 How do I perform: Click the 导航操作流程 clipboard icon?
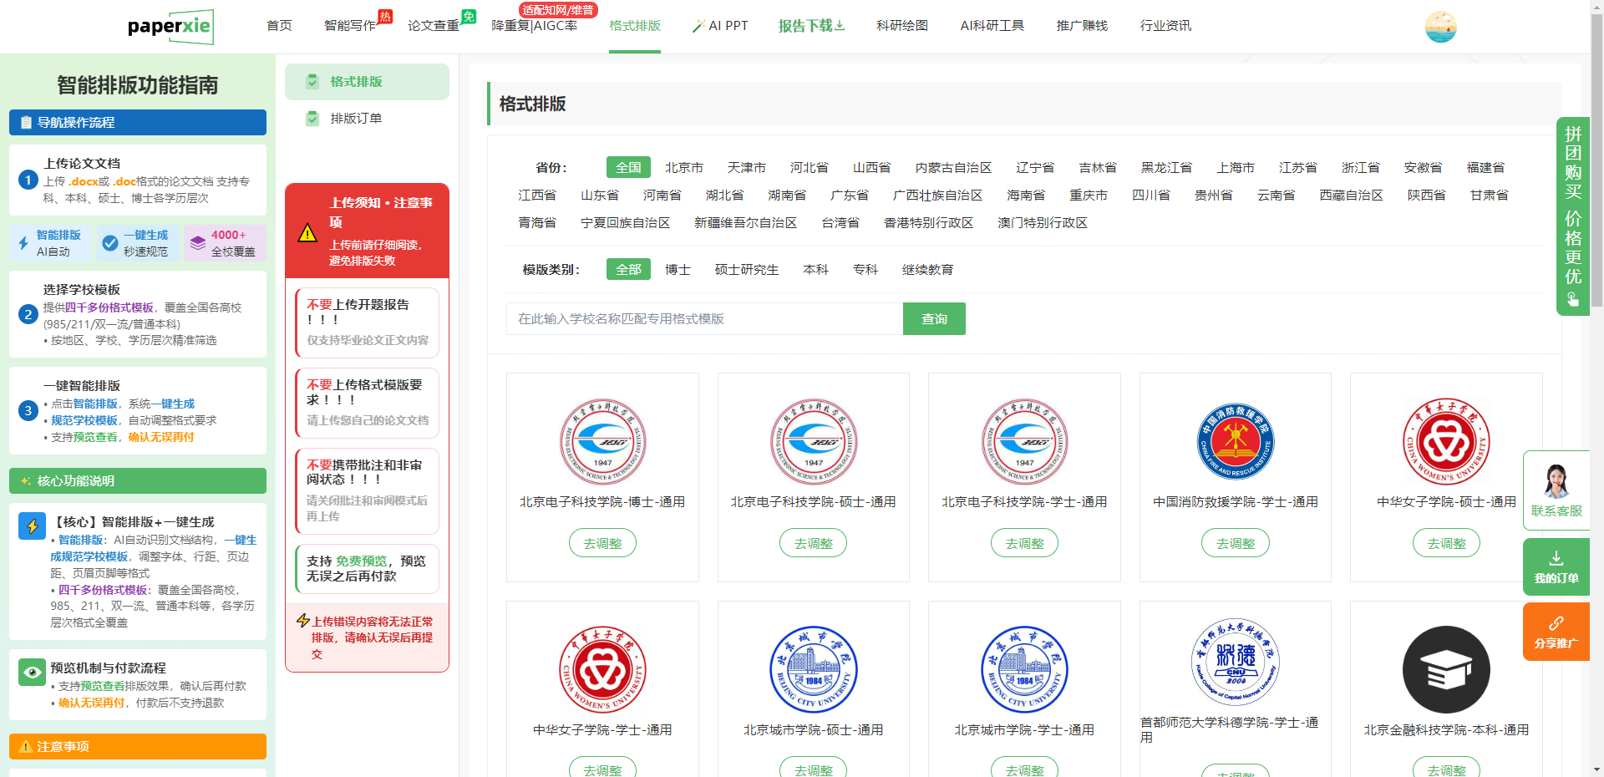click(x=26, y=123)
